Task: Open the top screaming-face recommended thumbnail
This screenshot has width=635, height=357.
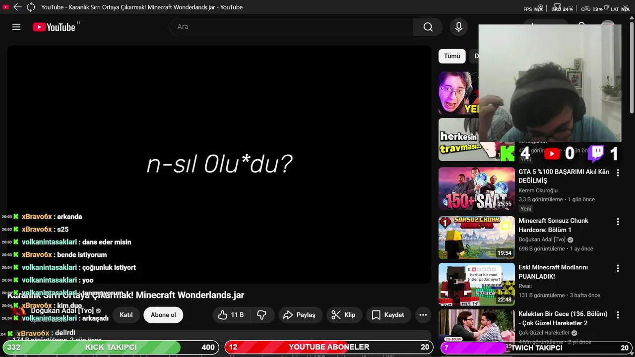Action: 458,93
